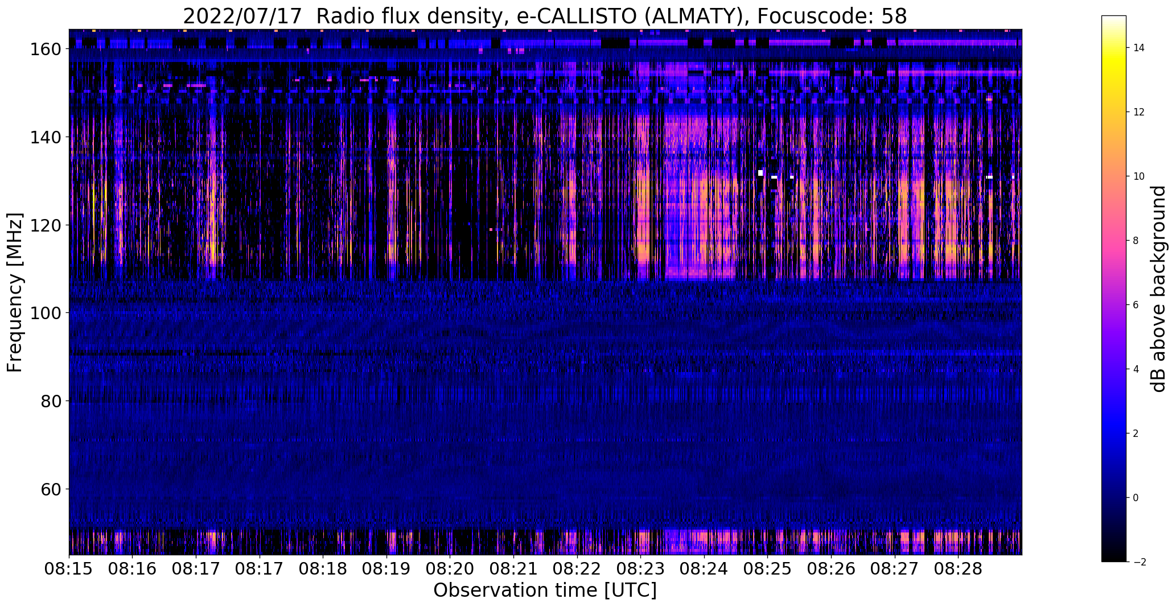This screenshot has width=1176, height=607.
Task: Select the 60 MHz frequency tick label
Action: [x=51, y=489]
